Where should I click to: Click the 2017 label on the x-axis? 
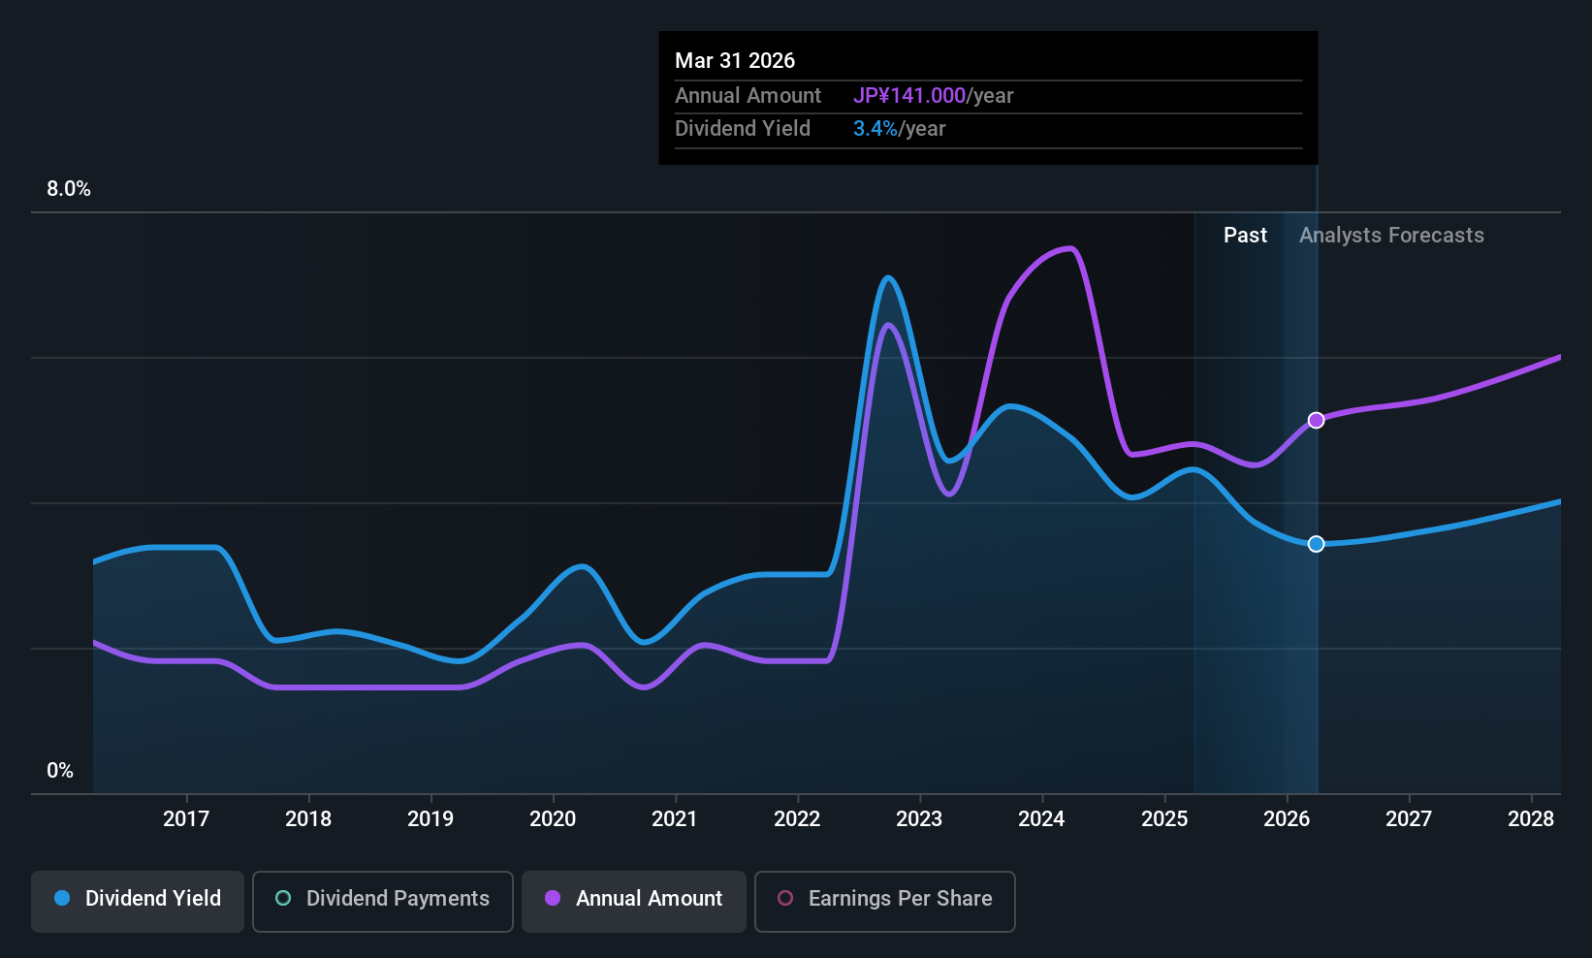[x=186, y=818]
